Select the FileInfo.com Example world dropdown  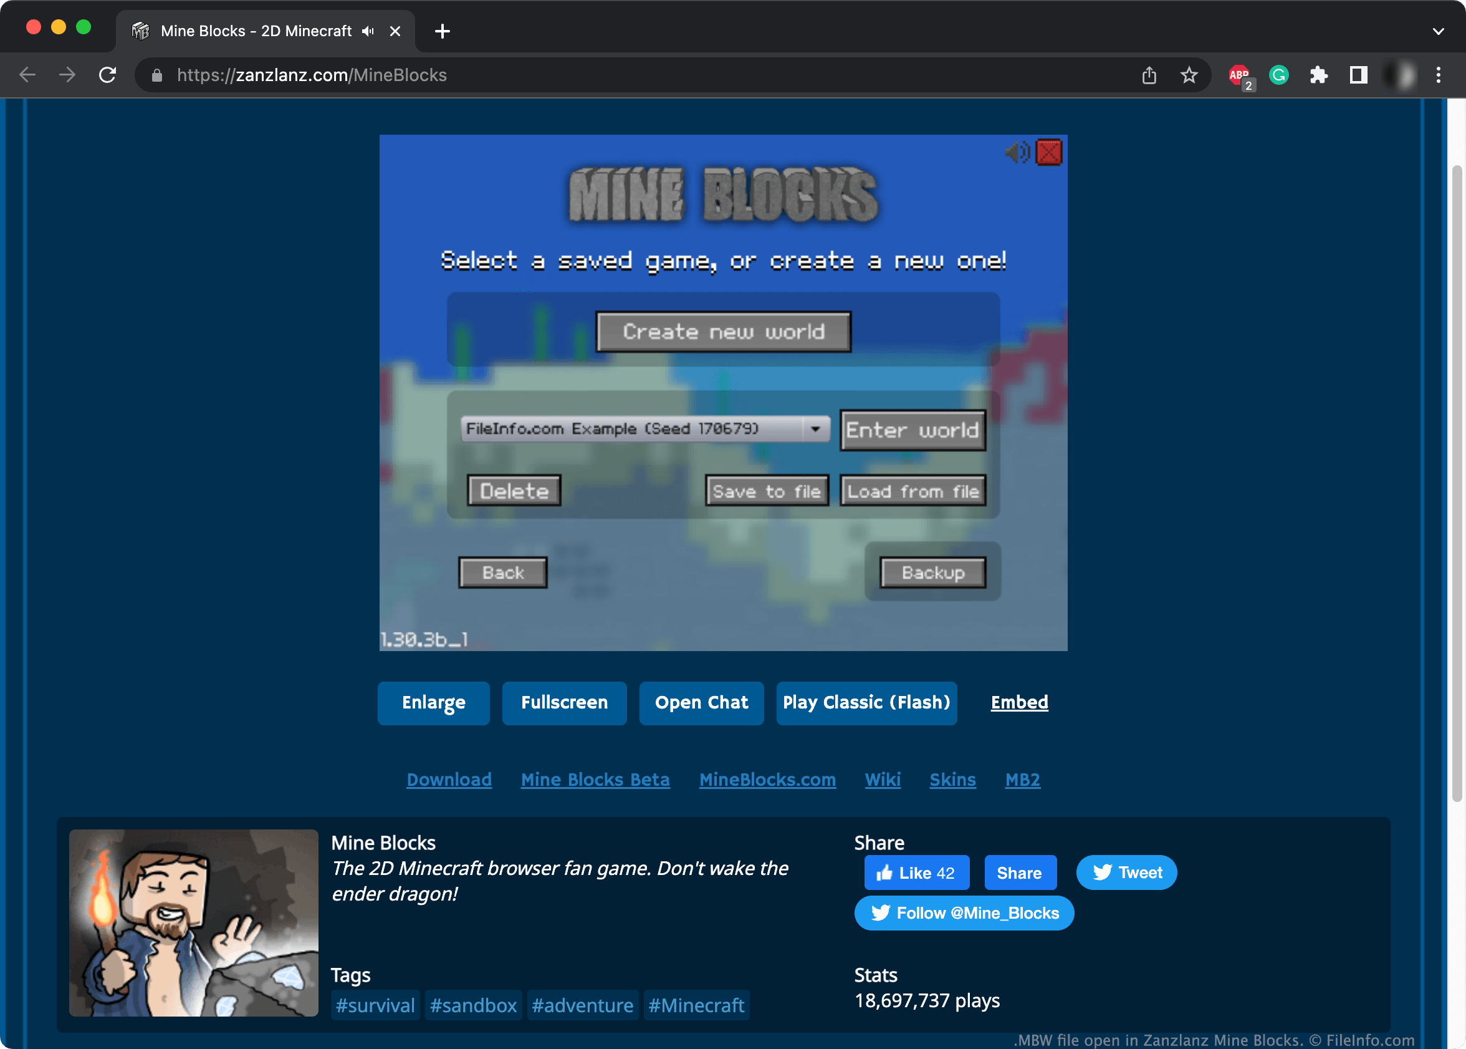pyautogui.click(x=643, y=430)
